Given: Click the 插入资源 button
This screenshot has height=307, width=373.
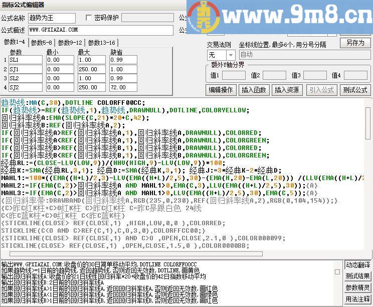Looking at the screenshot, I should tap(287, 90).
